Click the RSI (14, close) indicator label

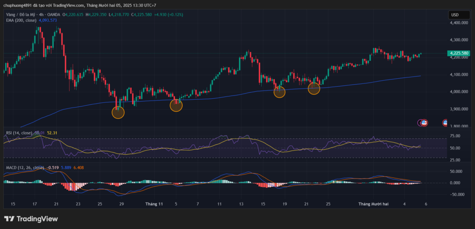[19, 133]
